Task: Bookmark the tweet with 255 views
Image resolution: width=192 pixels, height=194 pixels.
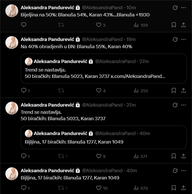Action: point(174,90)
